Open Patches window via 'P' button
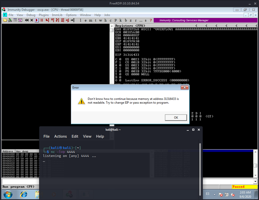 pos(116,20)
